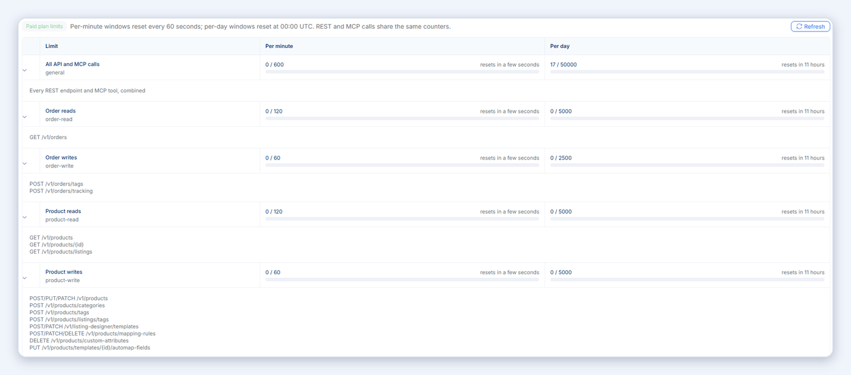Click the POST/PATCH /v1/listing-designer/templates text
This screenshot has height=375, width=851.
[84, 326]
